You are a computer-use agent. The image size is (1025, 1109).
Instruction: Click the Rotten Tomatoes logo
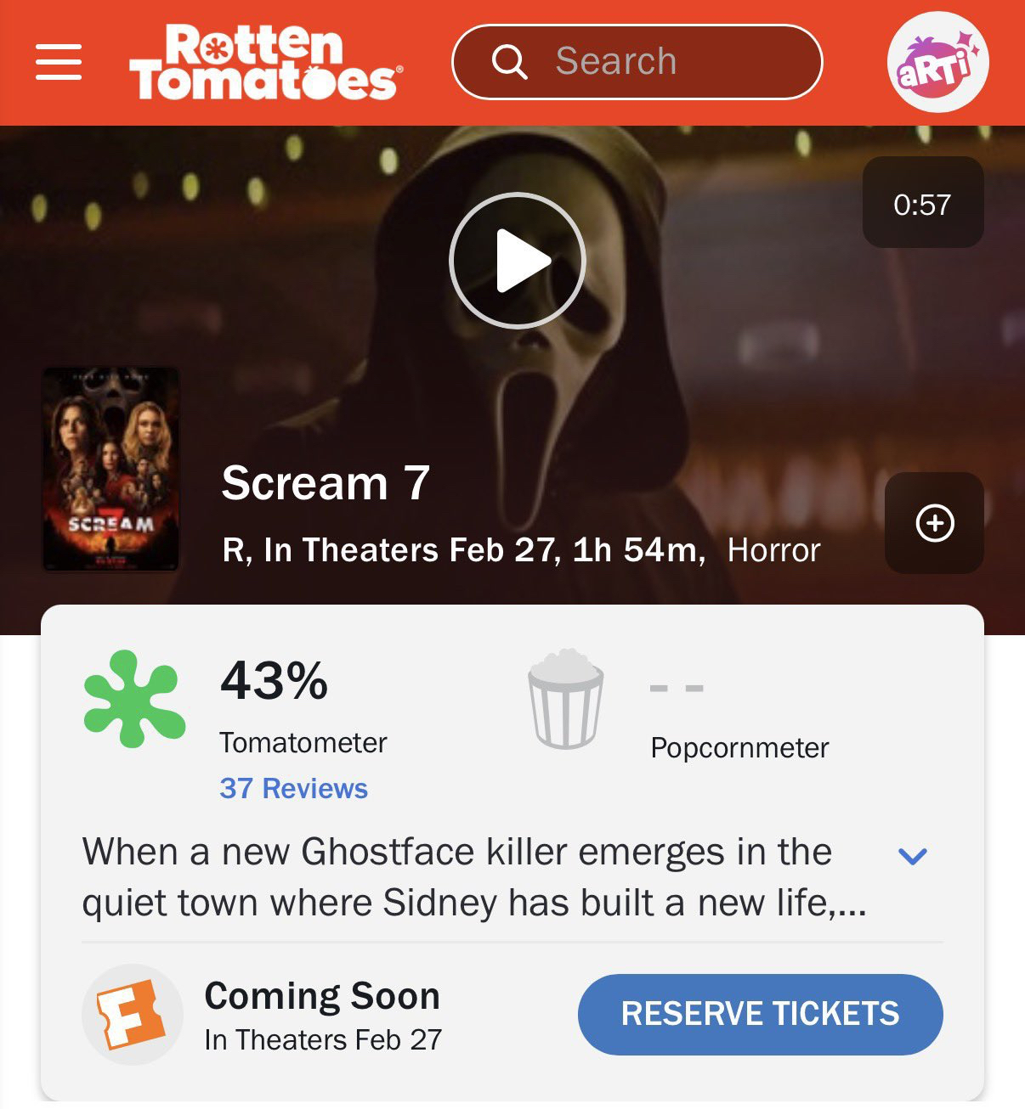pyautogui.click(x=265, y=62)
